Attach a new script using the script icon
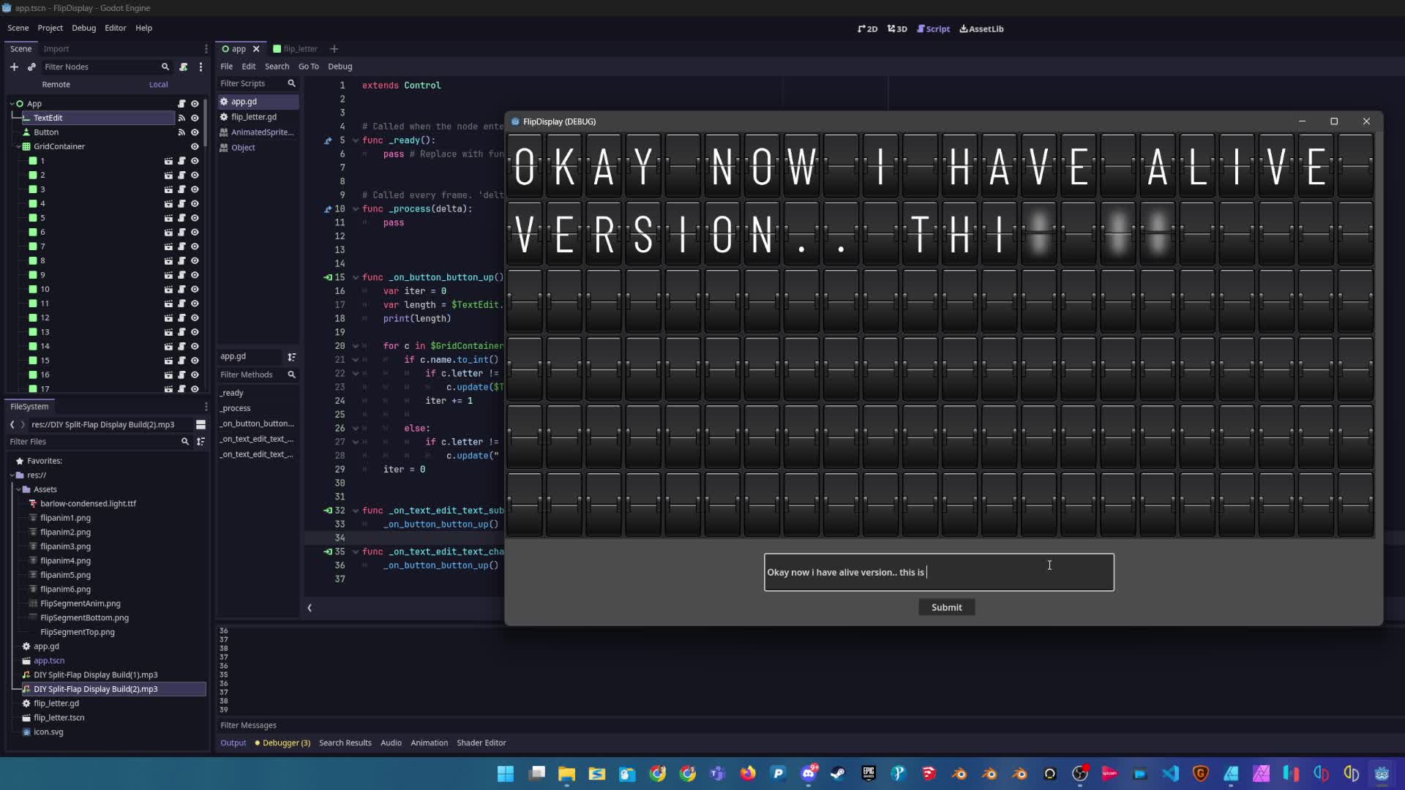This screenshot has height=790, width=1405. click(x=184, y=67)
